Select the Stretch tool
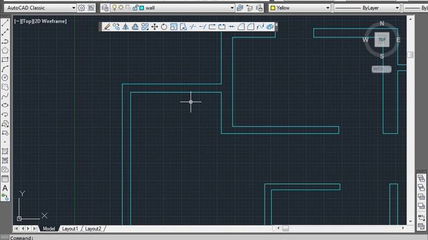 [183, 27]
